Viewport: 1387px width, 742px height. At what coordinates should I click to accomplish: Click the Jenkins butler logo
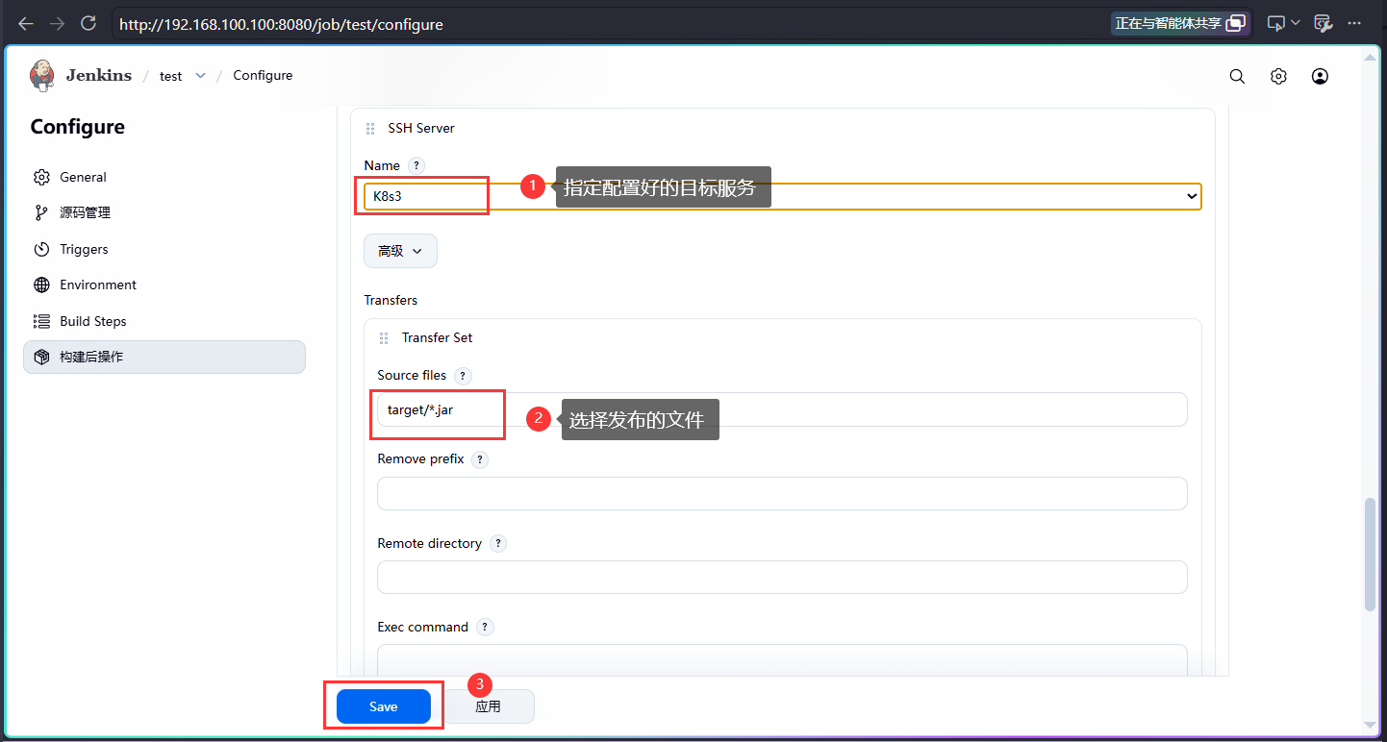42,76
